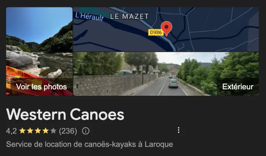266x156 pixels.
Task: Open the (236) reviews link
Action: 68,131
